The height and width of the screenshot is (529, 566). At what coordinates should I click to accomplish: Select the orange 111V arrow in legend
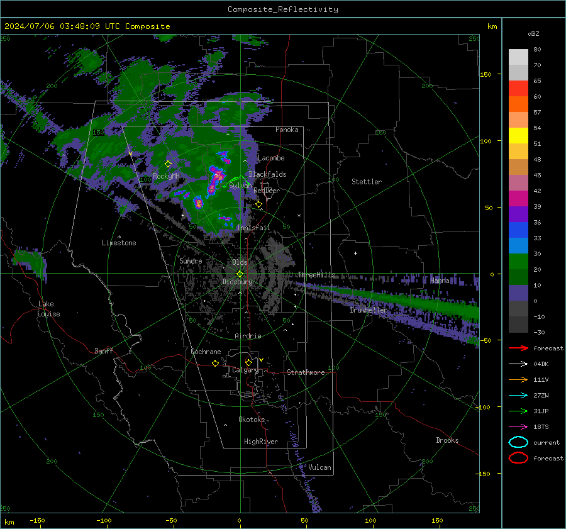tap(518, 379)
